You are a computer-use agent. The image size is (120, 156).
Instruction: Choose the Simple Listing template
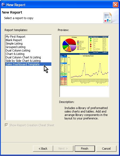[x=14, y=44]
